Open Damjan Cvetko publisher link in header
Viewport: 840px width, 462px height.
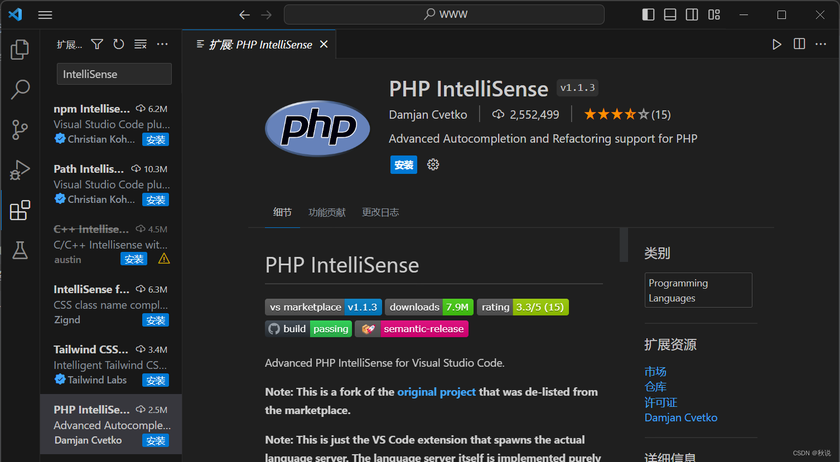[428, 115]
